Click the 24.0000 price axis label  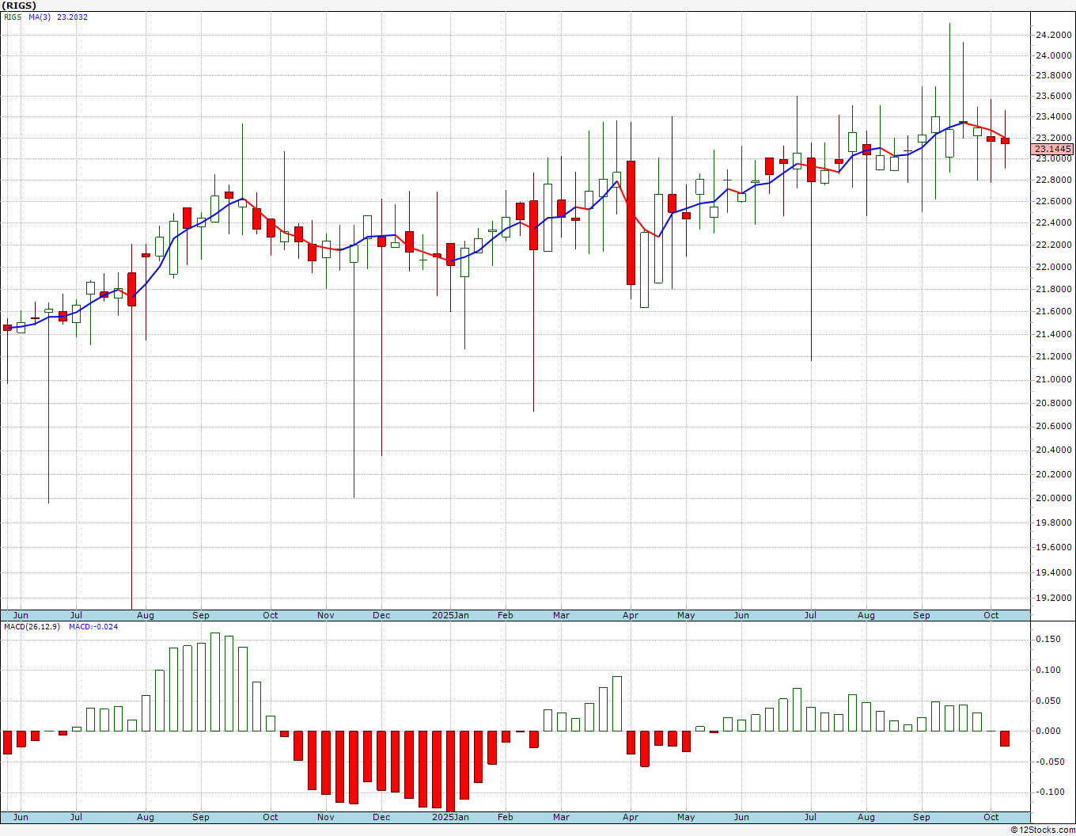[x=1052, y=55]
